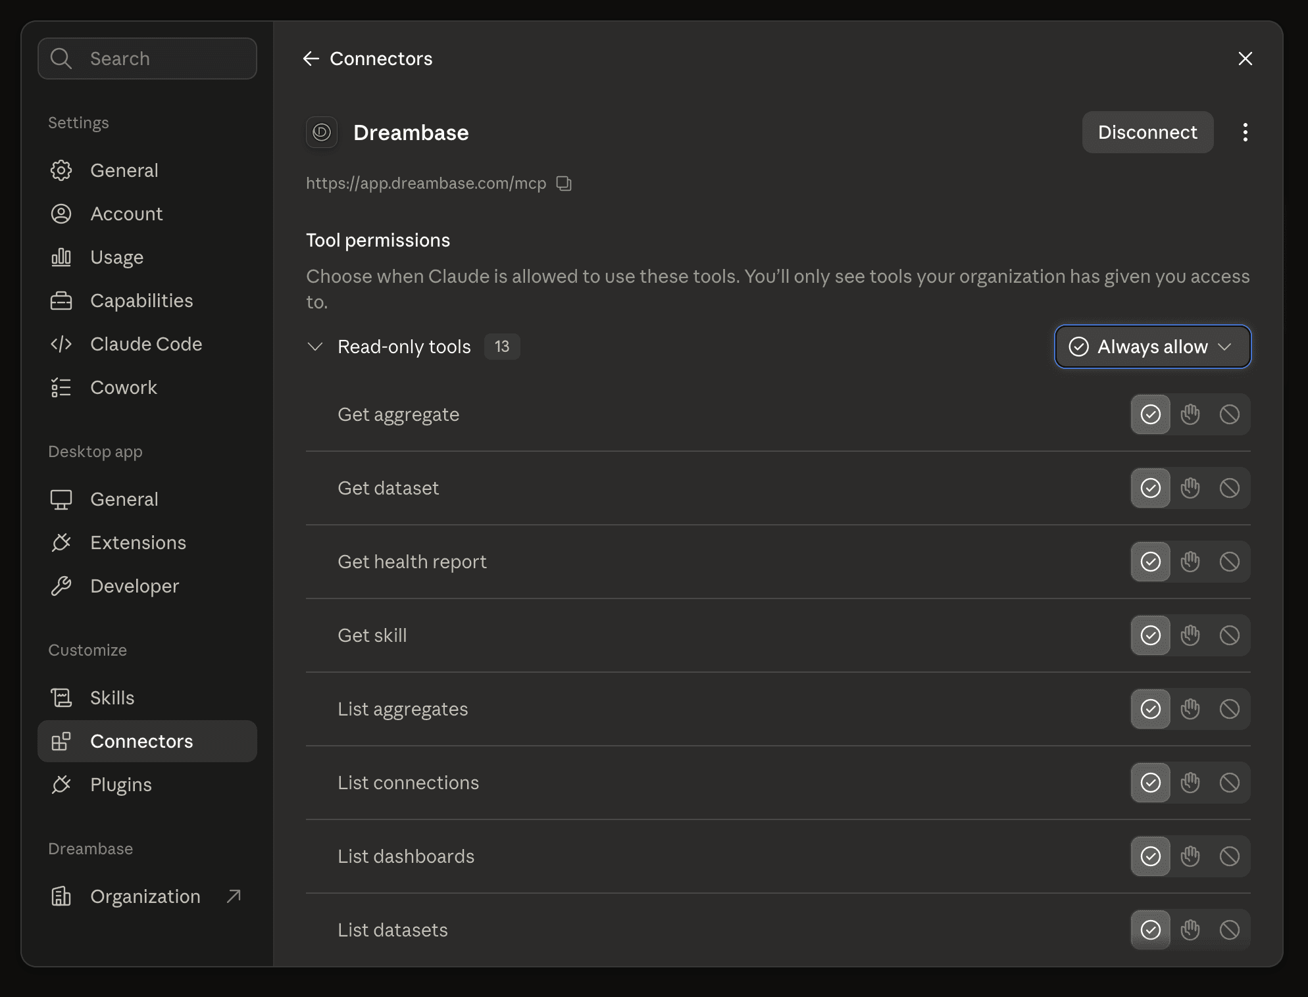The image size is (1308, 997).
Task: Select Connectors in the sidebar
Action: (x=147, y=741)
